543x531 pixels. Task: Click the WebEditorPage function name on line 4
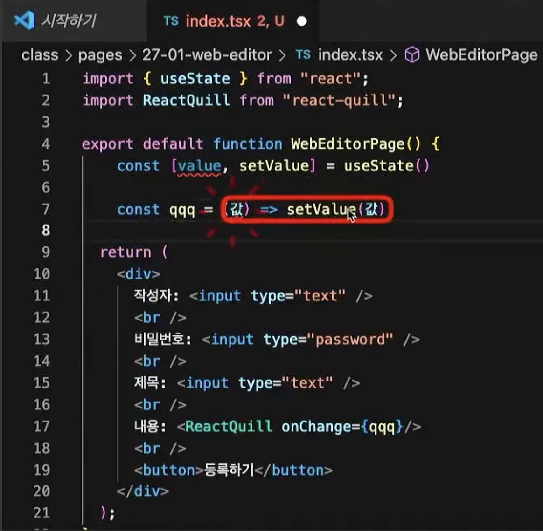pyautogui.click(x=348, y=144)
